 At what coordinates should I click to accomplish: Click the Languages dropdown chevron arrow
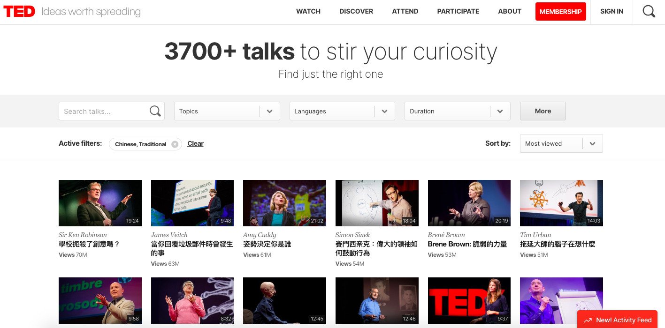(385, 112)
